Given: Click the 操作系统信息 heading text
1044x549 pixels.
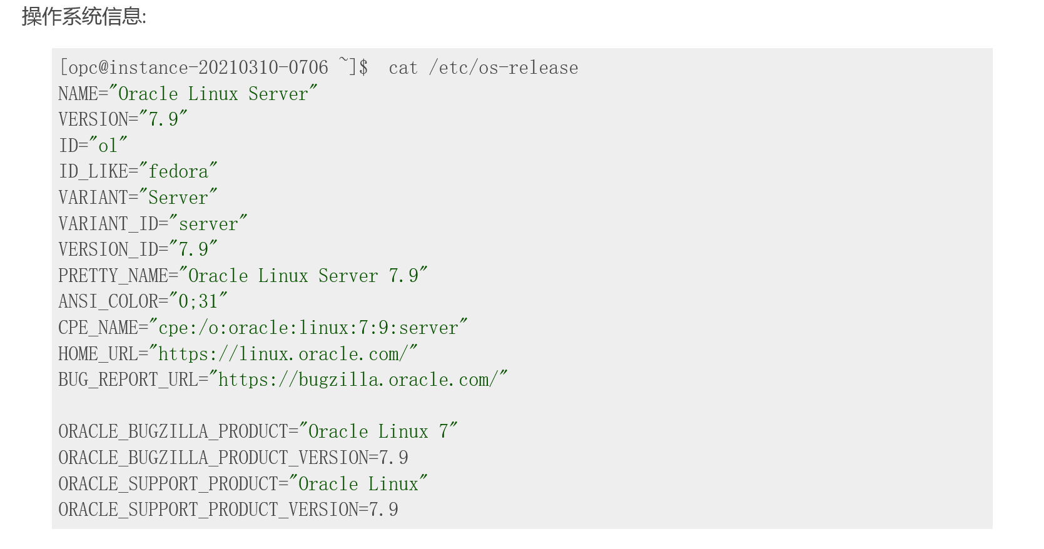Looking at the screenshot, I should (84, 16).
